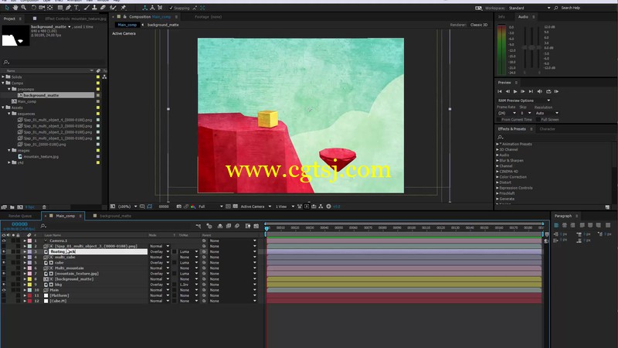
Task: Click the red label swatch of Cube.M layer
Action: (29, 301)
